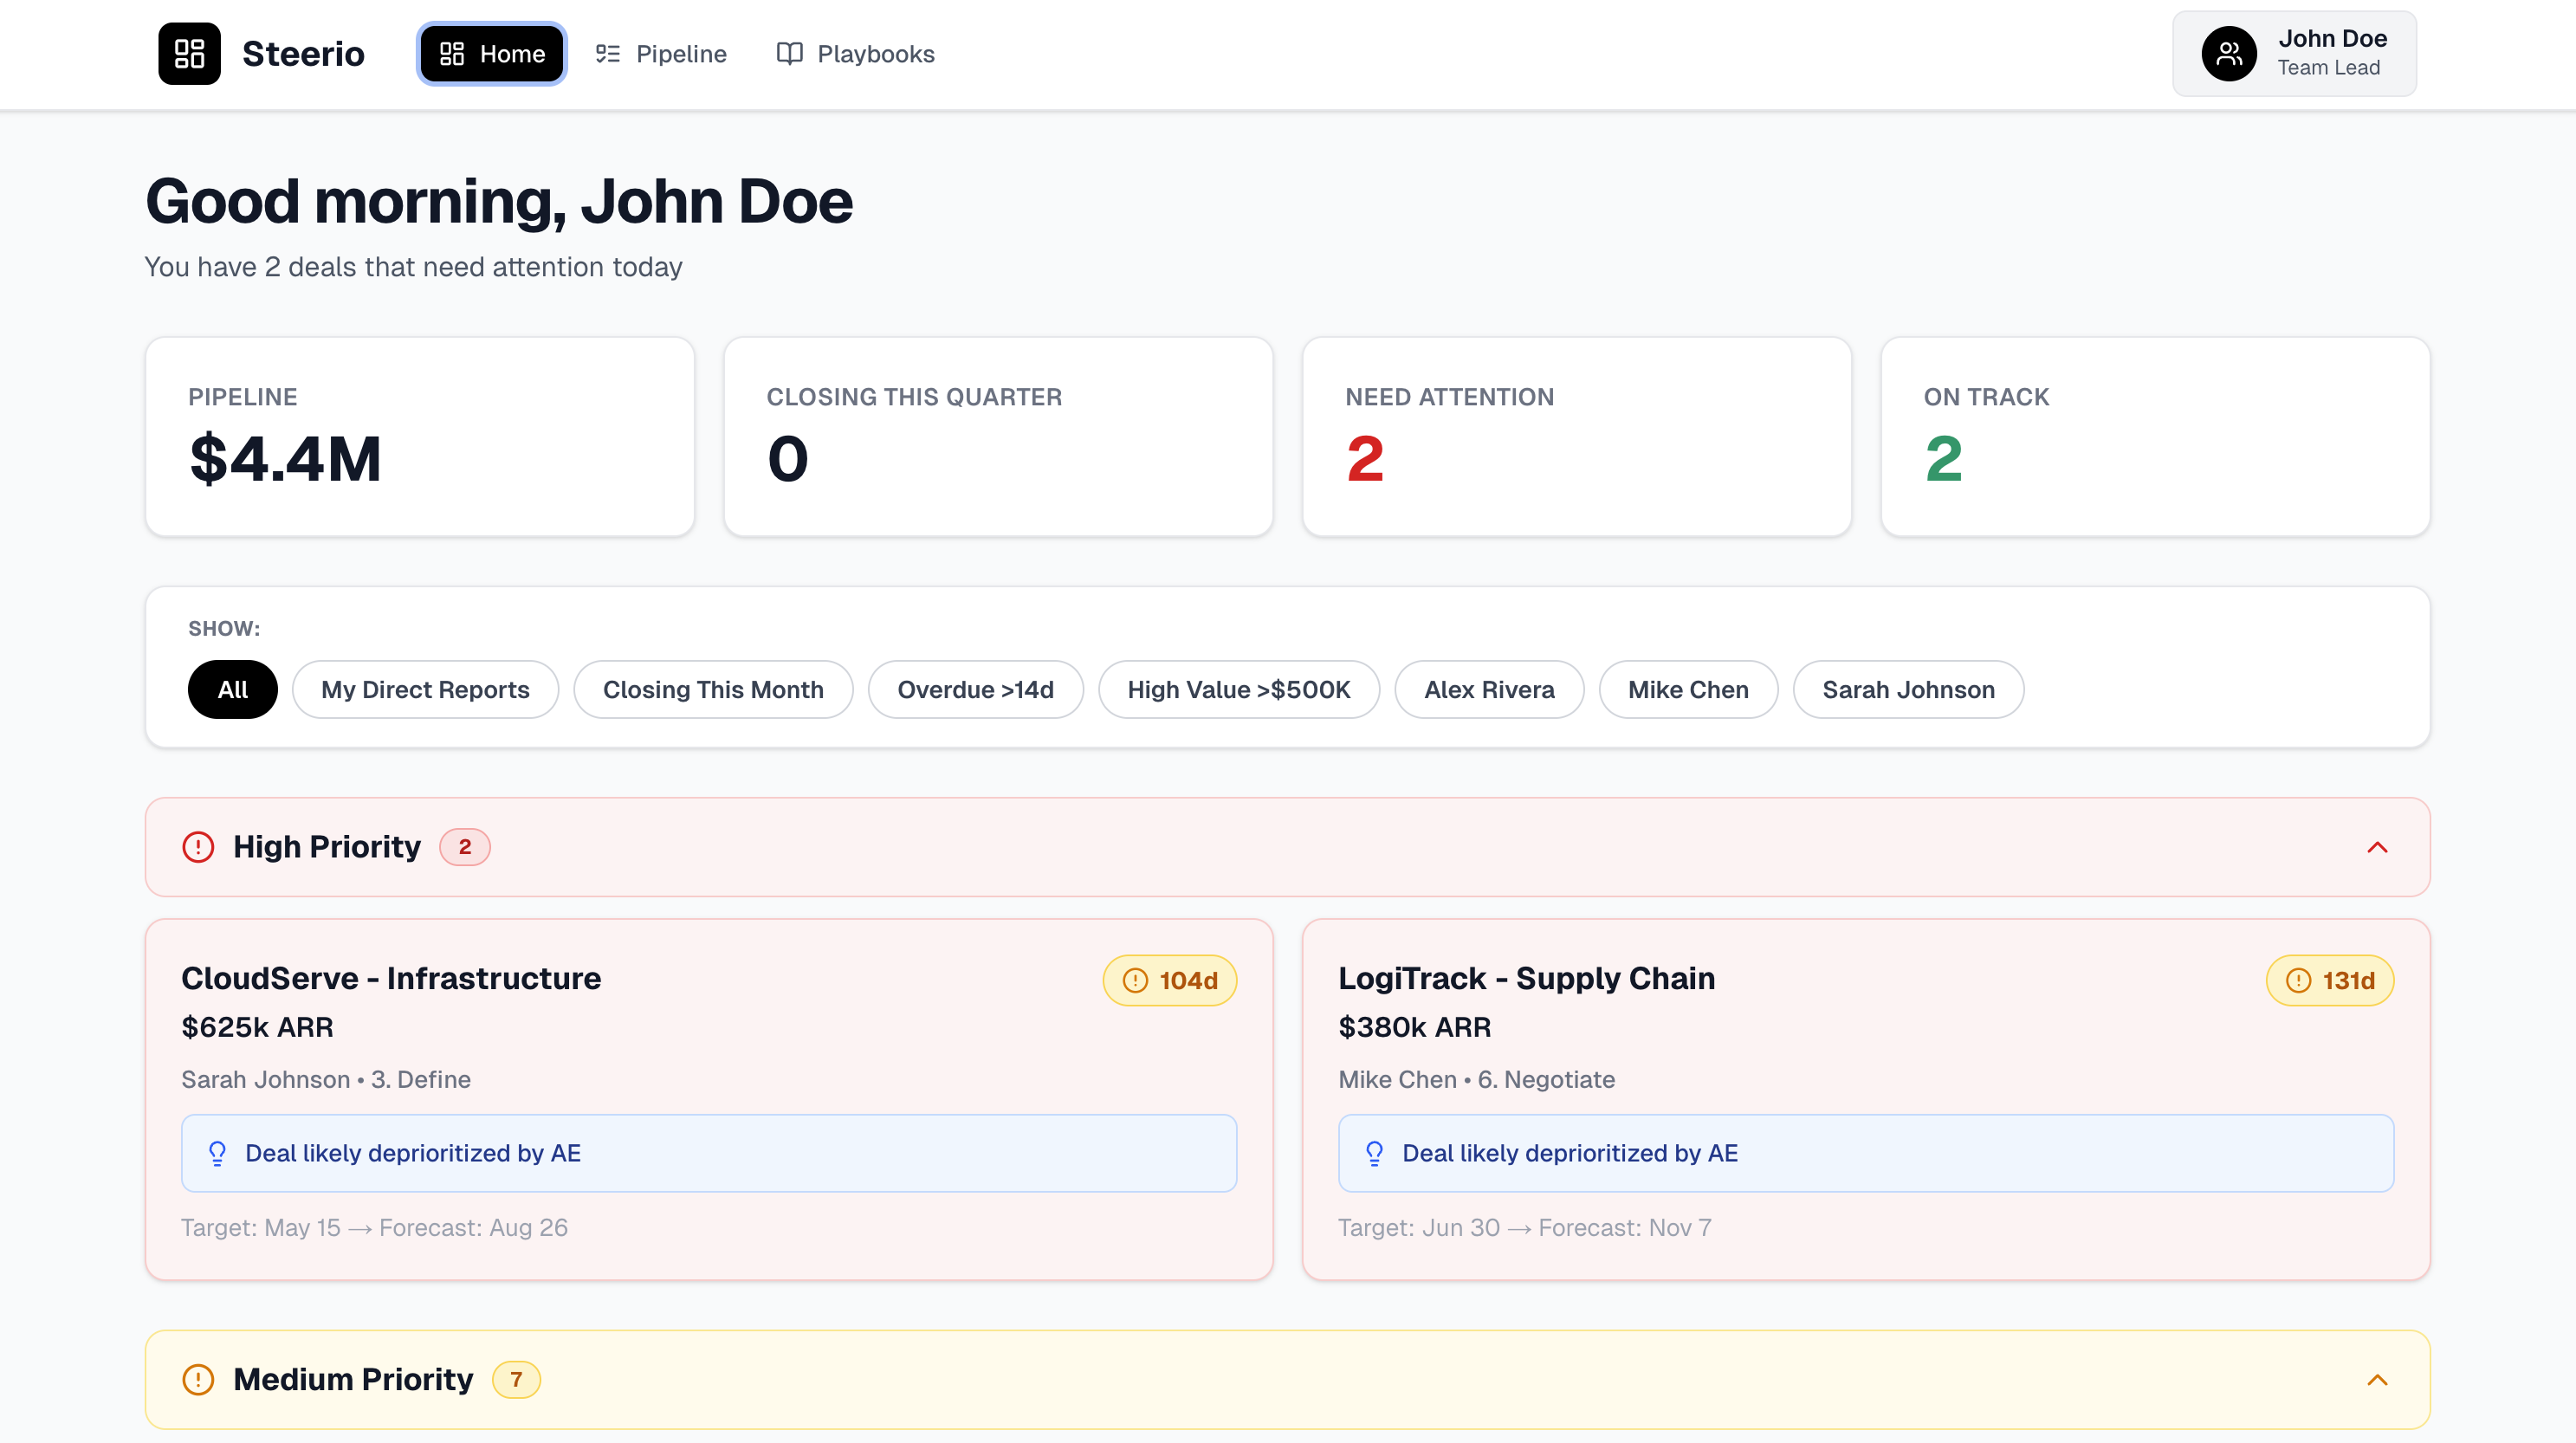
Task: Toggle the Overdue >14d filter
Action: tap(975, 689)
